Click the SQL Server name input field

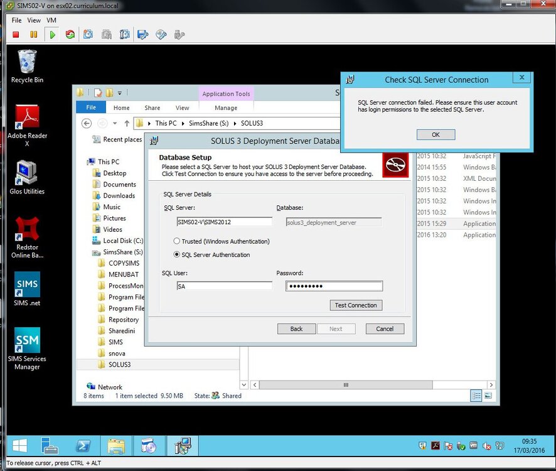click(224, 222)
